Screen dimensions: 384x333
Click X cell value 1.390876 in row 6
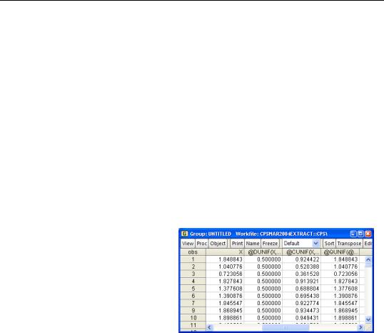point(225,296)
